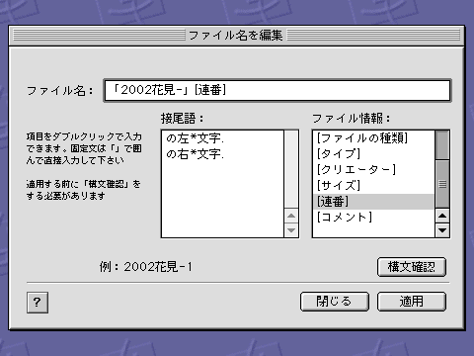Select [コメント] in the file info list

(x=373, y=218)
